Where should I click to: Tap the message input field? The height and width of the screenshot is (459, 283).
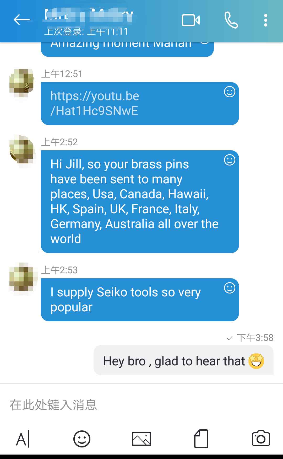pyautogui.click(x=141, y=405)
